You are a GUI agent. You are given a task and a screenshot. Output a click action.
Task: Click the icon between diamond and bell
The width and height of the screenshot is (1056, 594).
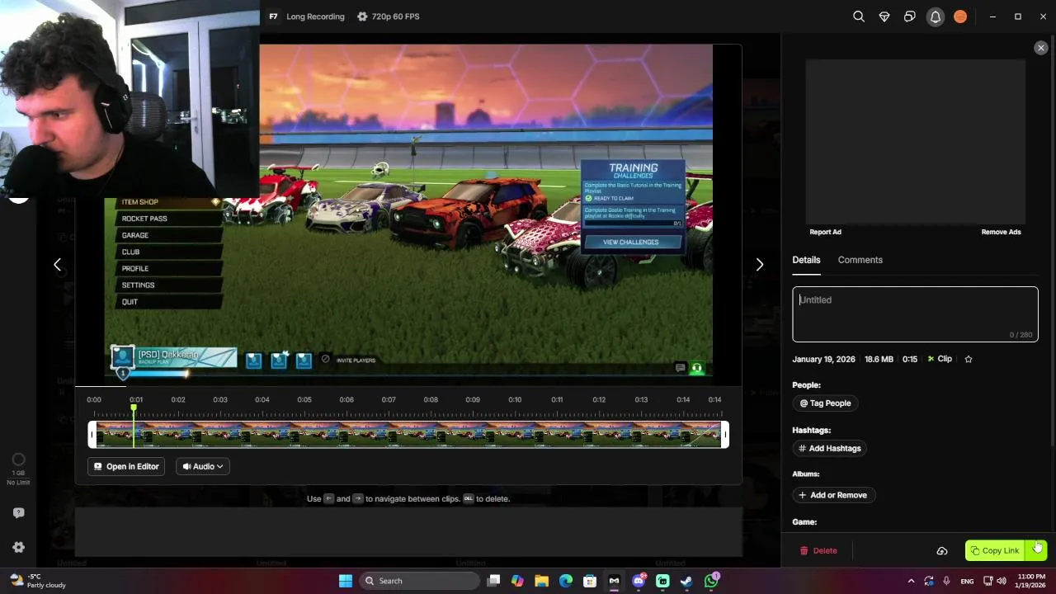[910, 16]
